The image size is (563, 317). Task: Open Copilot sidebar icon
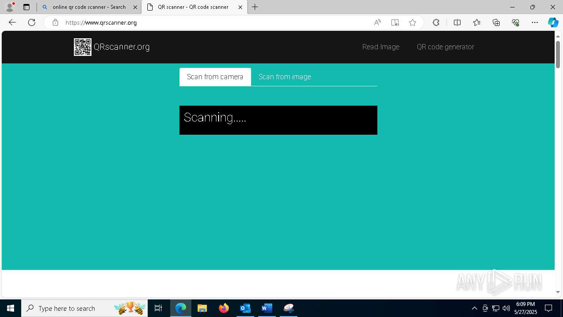click(553, 22)
